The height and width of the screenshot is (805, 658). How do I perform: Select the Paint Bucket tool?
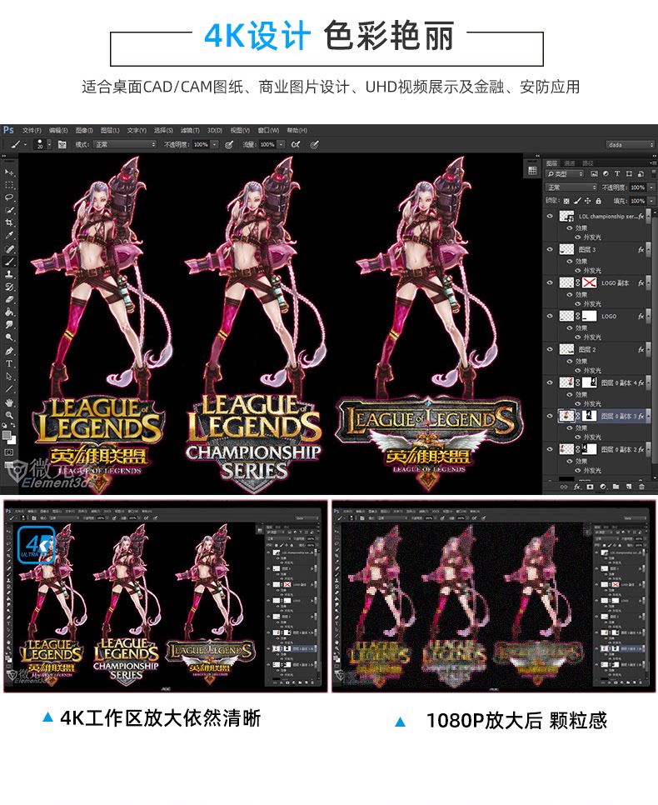(x=9, y=312)
